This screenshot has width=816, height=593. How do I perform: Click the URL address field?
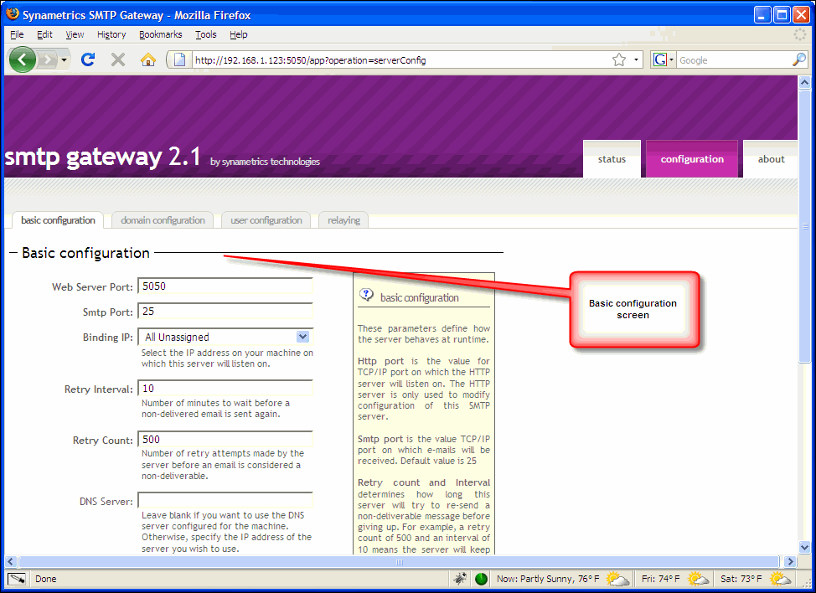tap(400, 59)
